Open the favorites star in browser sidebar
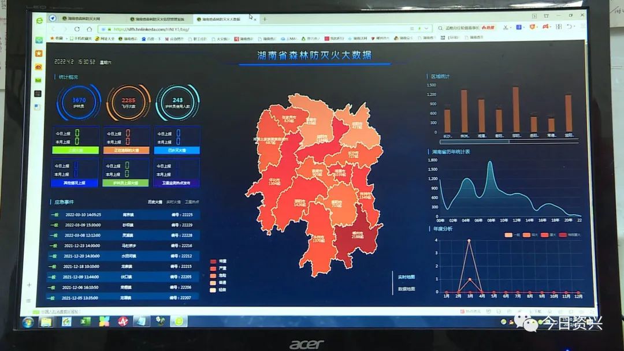624x351 pixels. [x=39, y=53]
